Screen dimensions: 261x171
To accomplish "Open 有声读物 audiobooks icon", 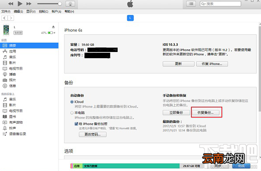I will 5,123.
